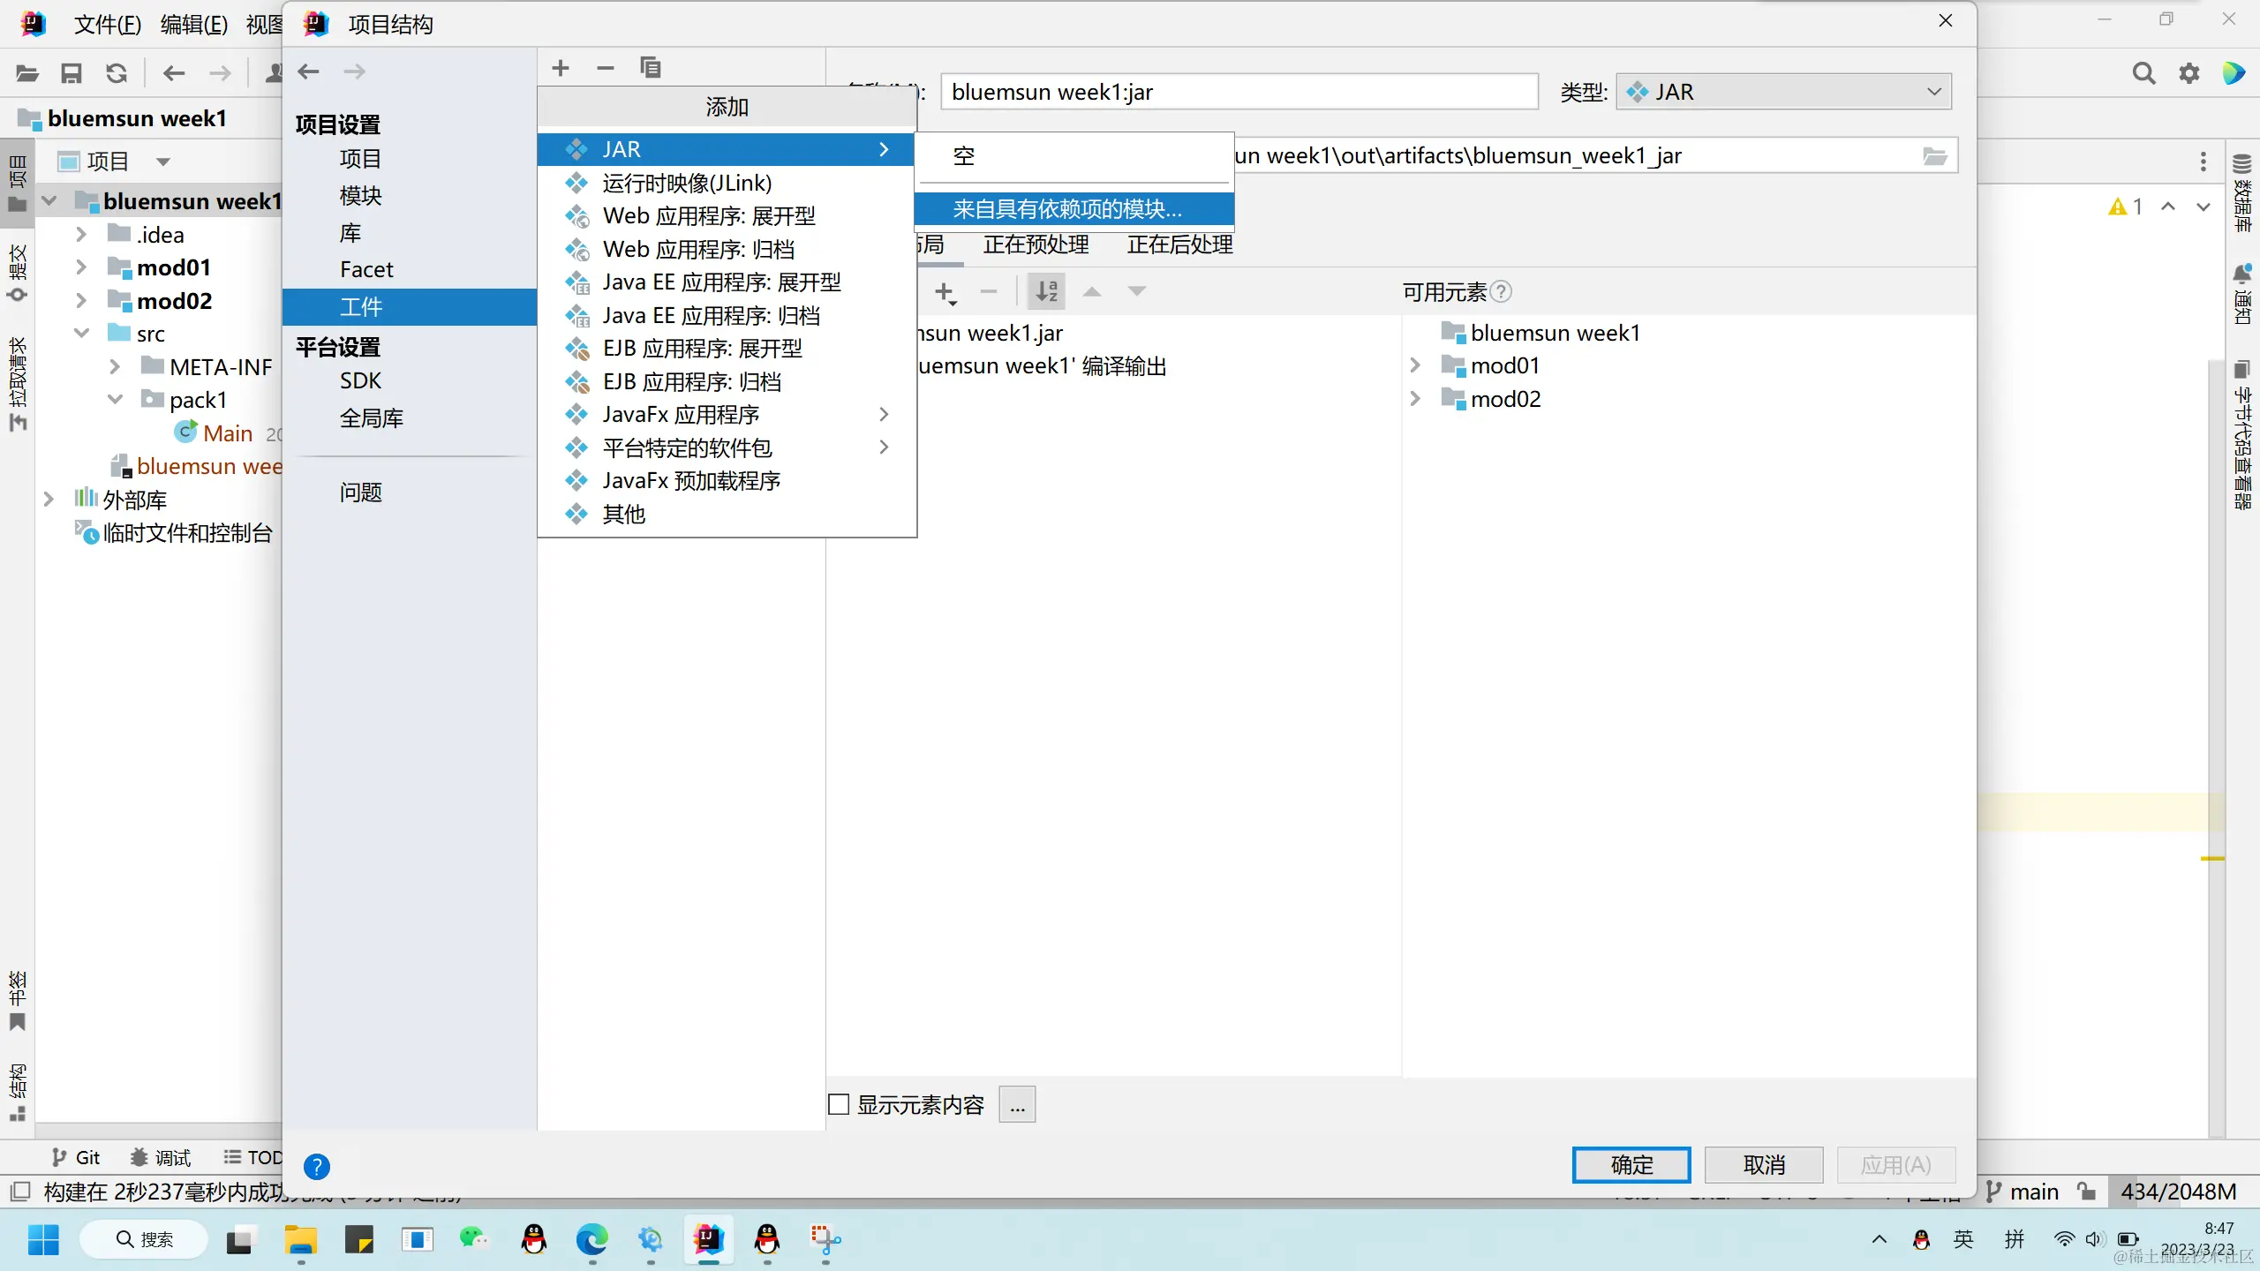Click the add element plus icon
Screen dimensions: 2260x1271
pyautogui.click(x=945, y=292)
